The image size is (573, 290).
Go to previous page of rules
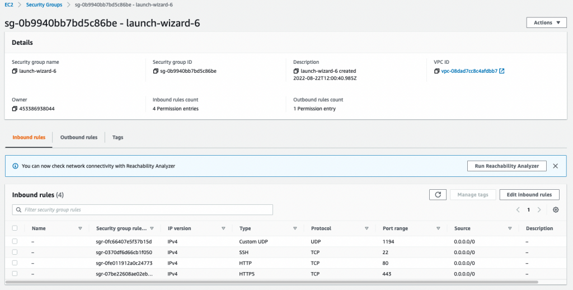518,209
